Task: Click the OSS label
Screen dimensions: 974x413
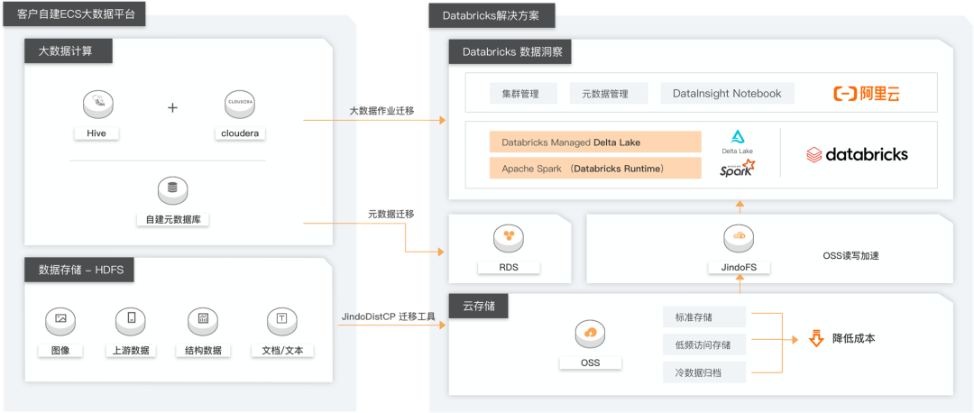Action: [x=590, y=363]
